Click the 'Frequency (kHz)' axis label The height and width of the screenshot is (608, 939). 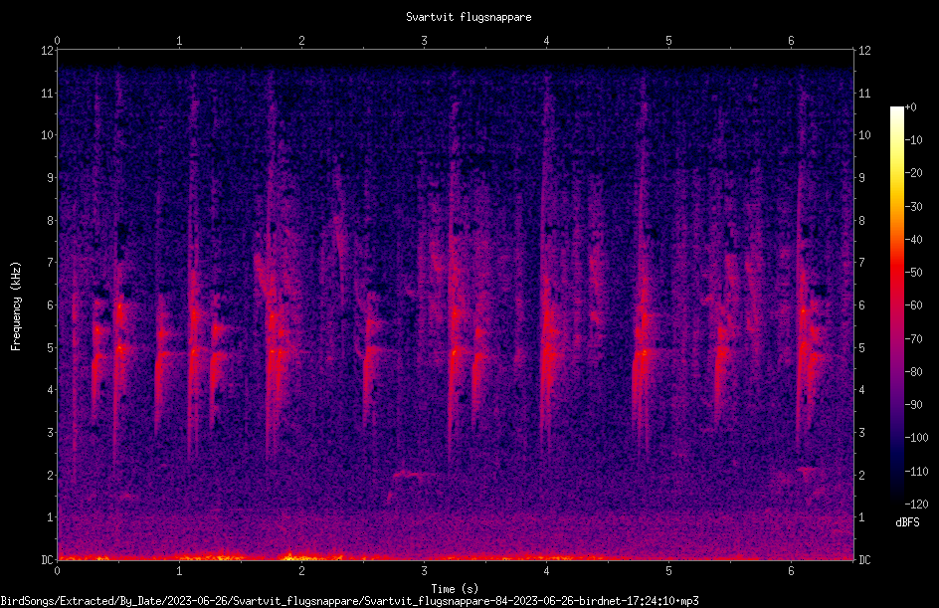tap(16, 305)
